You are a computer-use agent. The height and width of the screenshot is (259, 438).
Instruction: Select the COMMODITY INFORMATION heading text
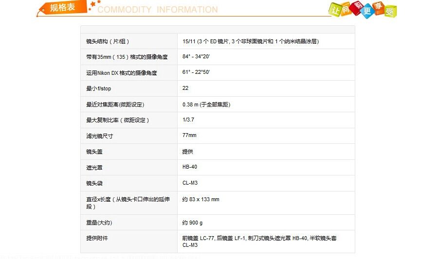[x=158, y=10]
